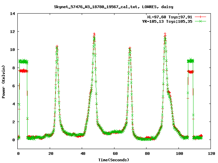
Task: Click the top of the third peak near 69 seconds
Action: [130, 49]
